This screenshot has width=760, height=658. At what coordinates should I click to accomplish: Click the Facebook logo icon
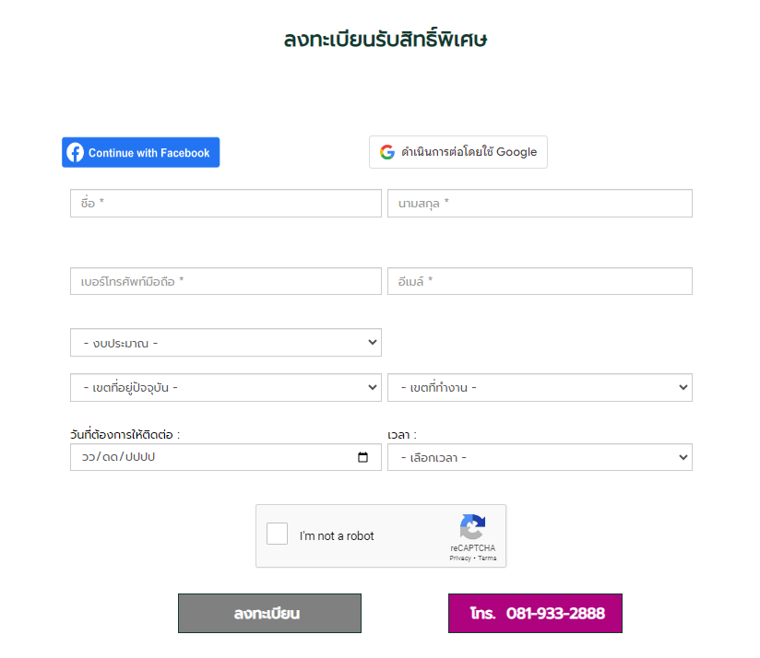tap(75, 152)
